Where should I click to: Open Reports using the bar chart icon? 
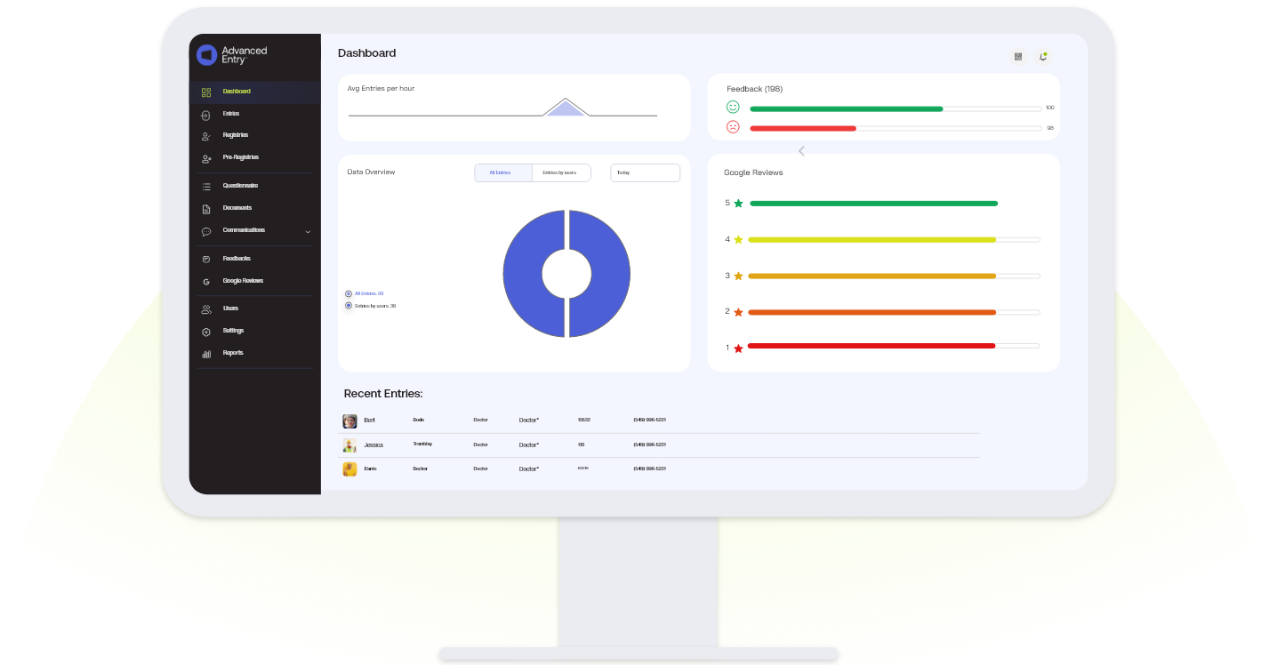pos(206,354)
